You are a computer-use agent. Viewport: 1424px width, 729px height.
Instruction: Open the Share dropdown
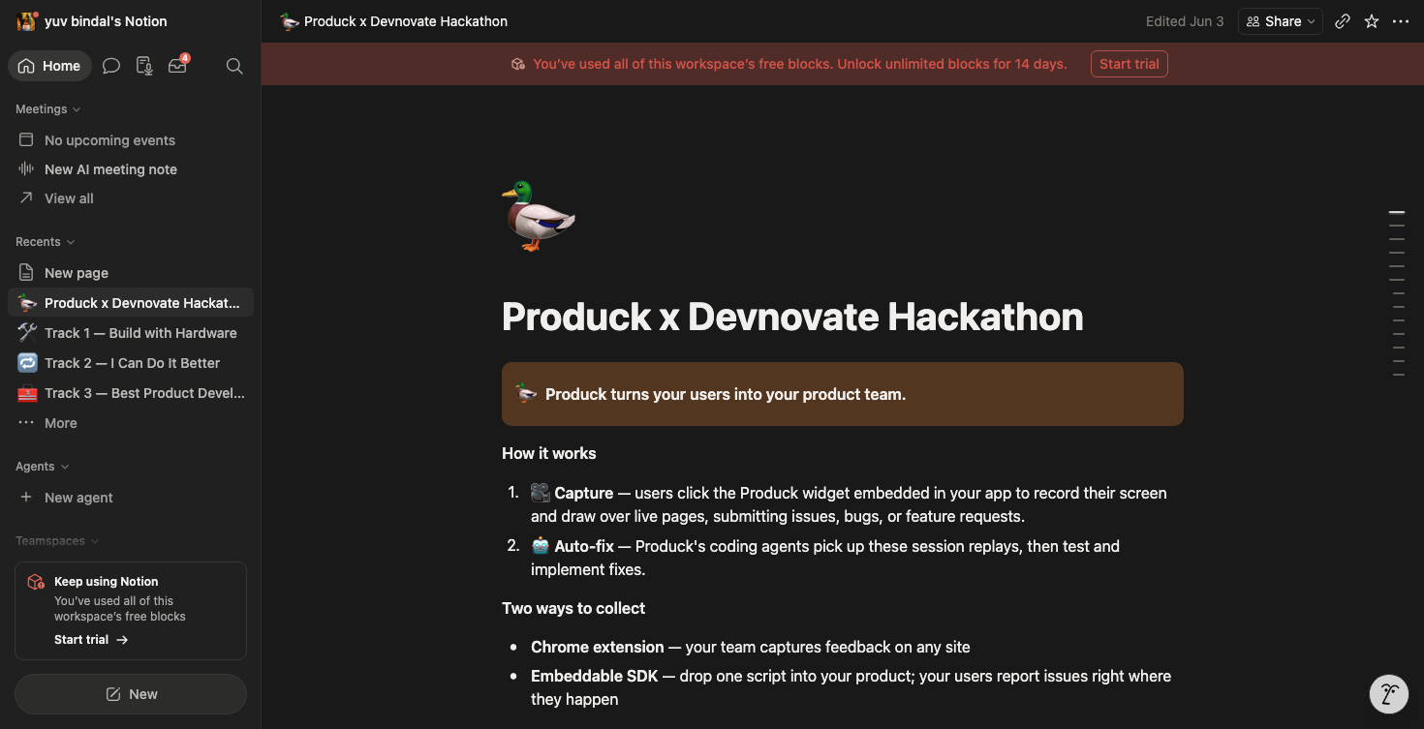[1281, 21]
